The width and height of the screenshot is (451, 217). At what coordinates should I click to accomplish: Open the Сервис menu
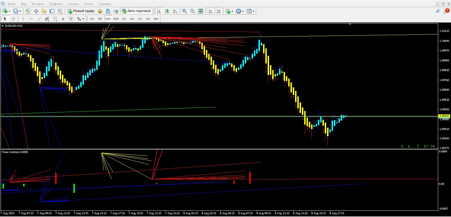click(73, 4)
